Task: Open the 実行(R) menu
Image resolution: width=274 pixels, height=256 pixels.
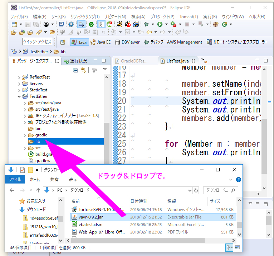Action: (x=210, y=16)
